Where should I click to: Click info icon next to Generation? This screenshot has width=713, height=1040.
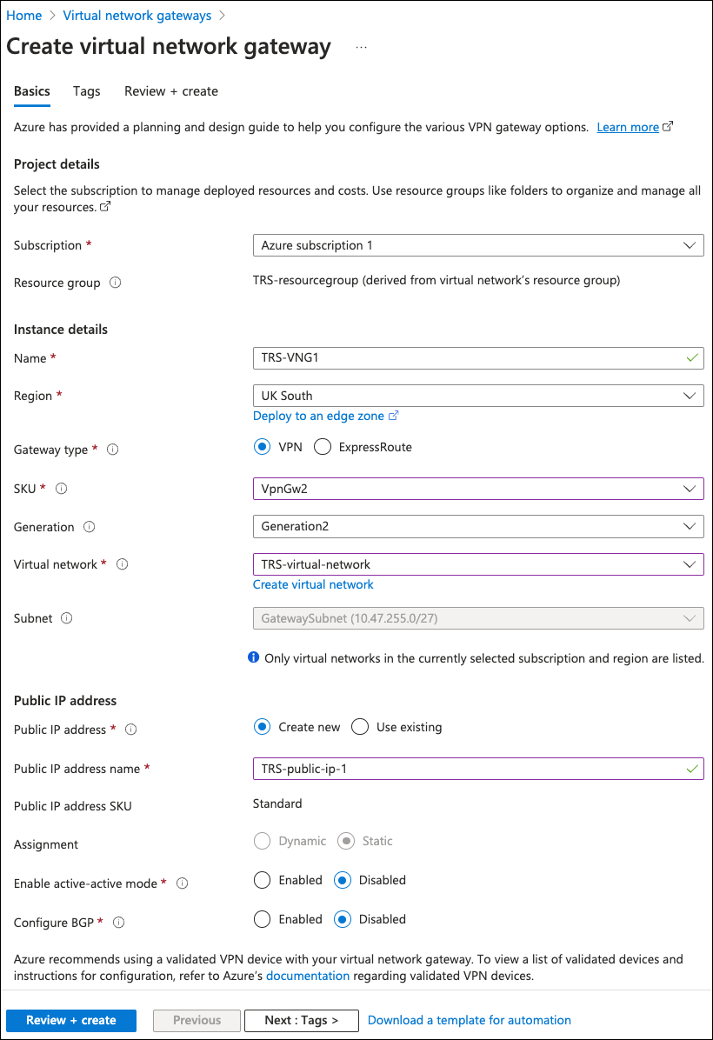(90, 527)
